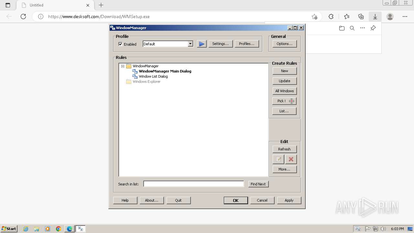Click the Refresh button in Edit group
Screen dimensions: 414x233
coord(285,149)
